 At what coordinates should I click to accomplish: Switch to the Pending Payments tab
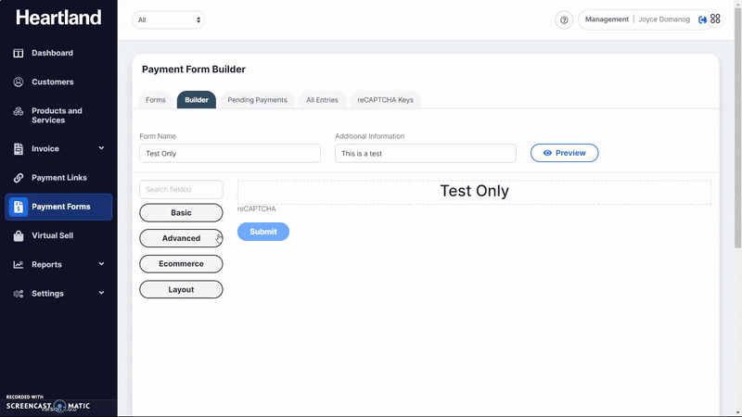[257, 100]
